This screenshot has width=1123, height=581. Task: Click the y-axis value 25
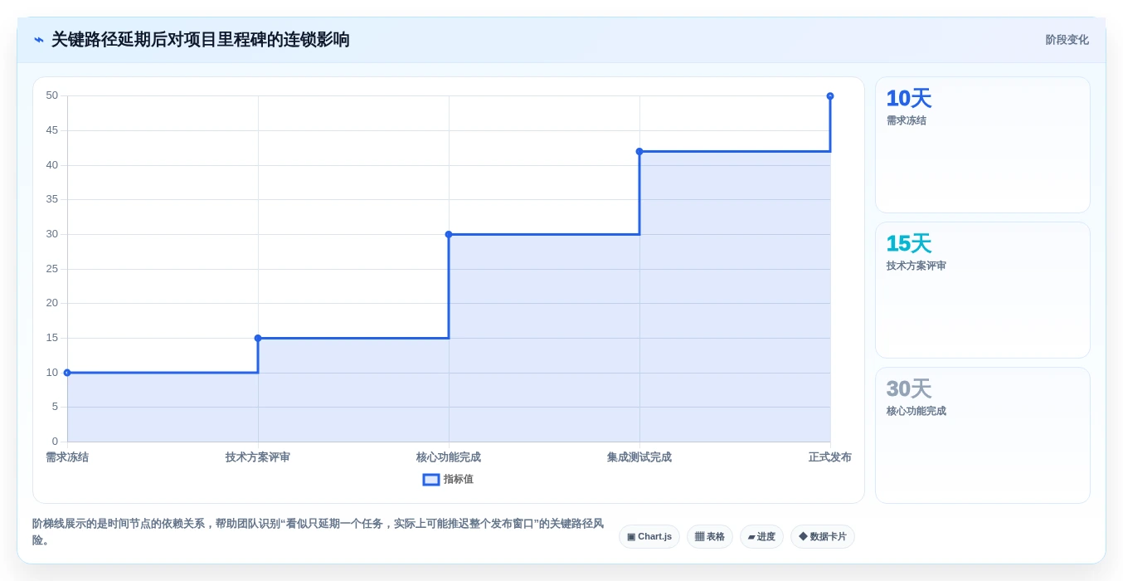[52, 269]
